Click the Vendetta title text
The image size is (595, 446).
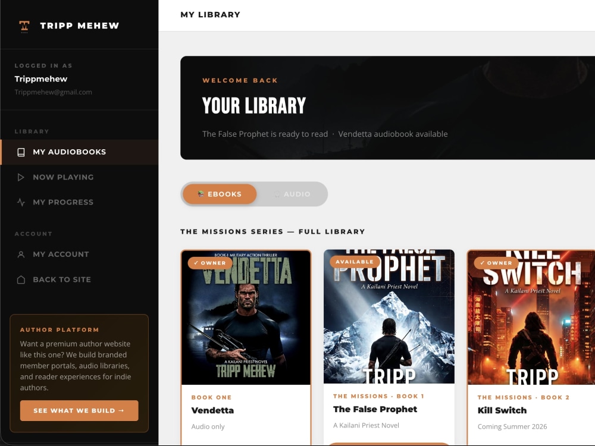(x=212, y=410)
